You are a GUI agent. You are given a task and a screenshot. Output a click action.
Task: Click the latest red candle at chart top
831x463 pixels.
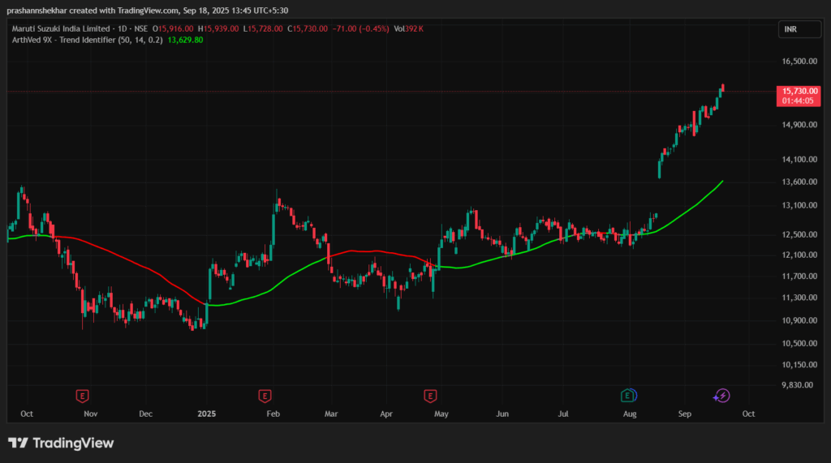click(x=722, y=88)
